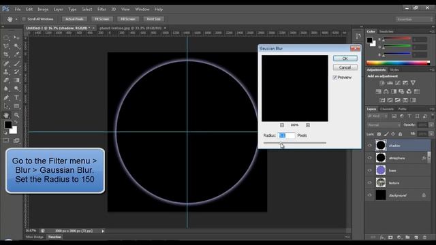Open layer style fx menu
The width and height of the screenshot is (436, 245).
382,238
